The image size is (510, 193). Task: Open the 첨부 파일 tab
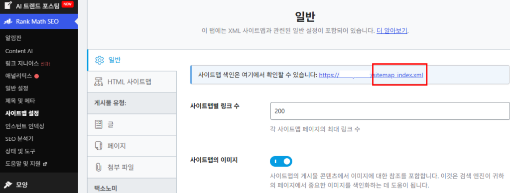[131, 167]
